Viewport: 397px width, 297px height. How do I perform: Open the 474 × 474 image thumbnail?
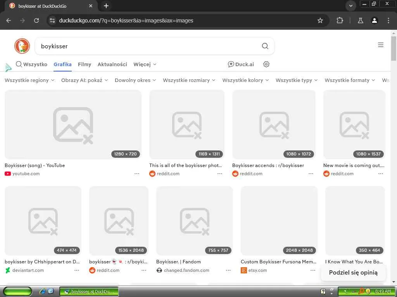(43, 221)
